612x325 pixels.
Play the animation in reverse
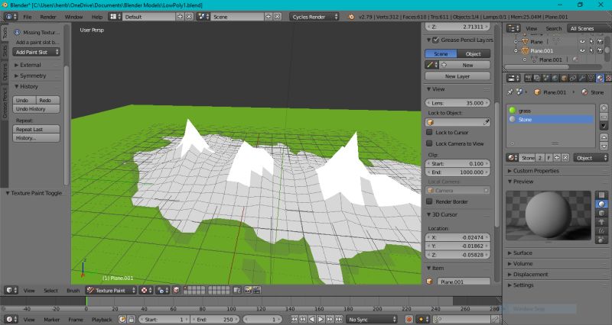312,320
